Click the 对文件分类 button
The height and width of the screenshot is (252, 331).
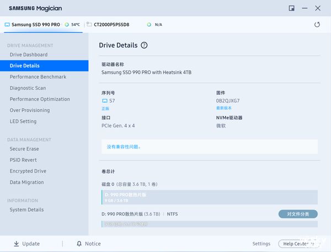pyautogui.click(x=298, y=214)
